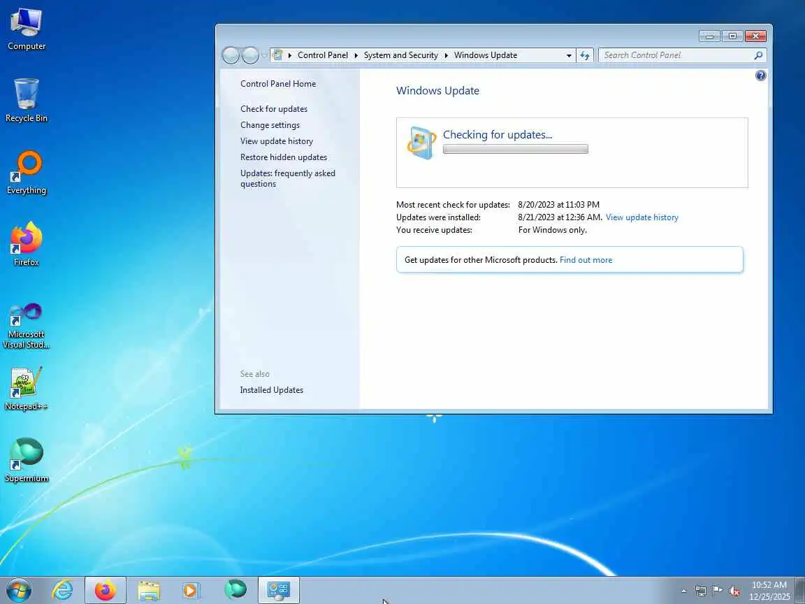Click the 'Checking for updates...' text
This screenshot has height=604, width=805.
[x=498, y=134]
